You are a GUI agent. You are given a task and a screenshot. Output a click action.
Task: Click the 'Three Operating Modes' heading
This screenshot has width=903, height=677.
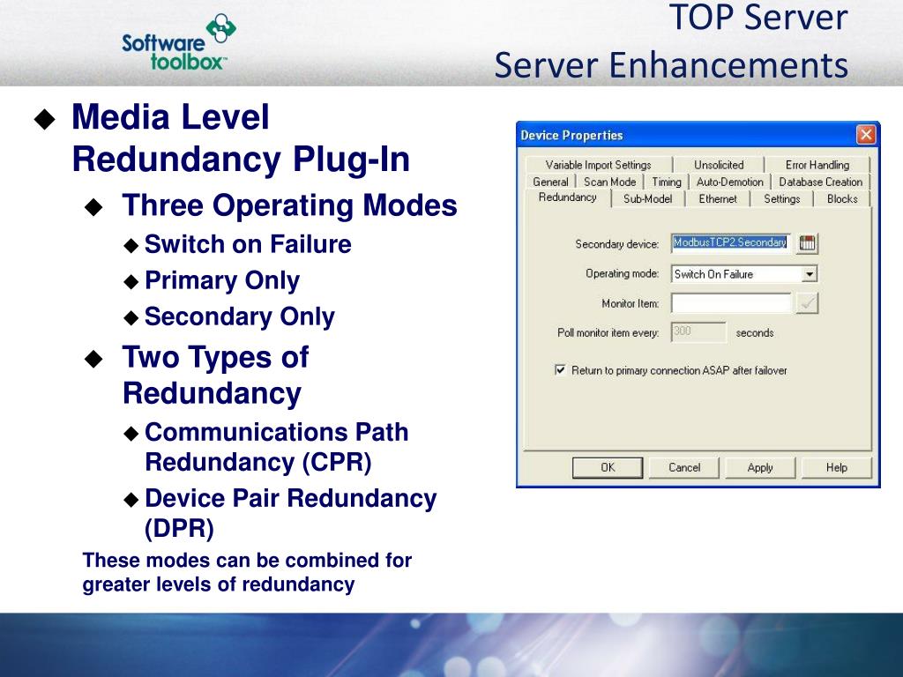(x=289, y=205)
